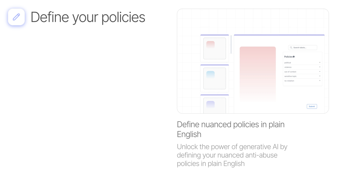Click the magnifier icon in Search labels
This screenshot has height=179, width=339.
pyautogui.click(x=291, y=48)
